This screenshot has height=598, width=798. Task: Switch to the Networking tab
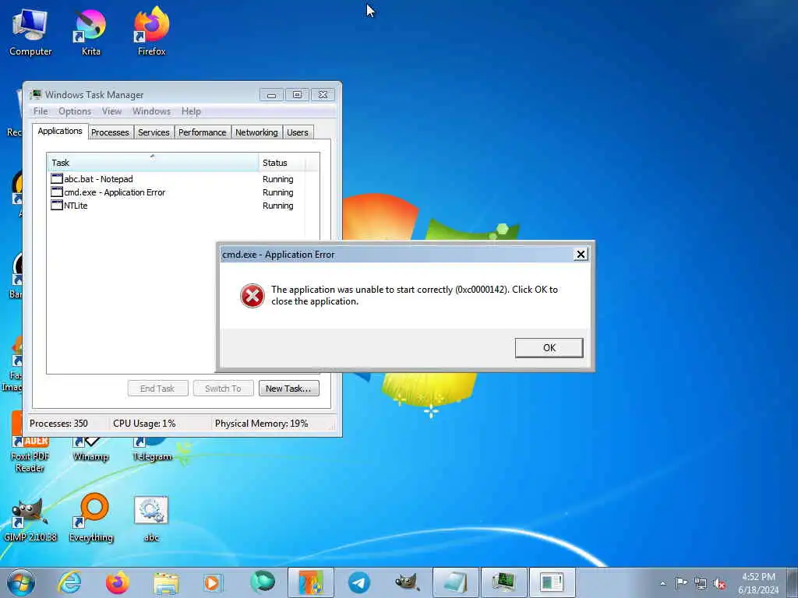(256, 132)
